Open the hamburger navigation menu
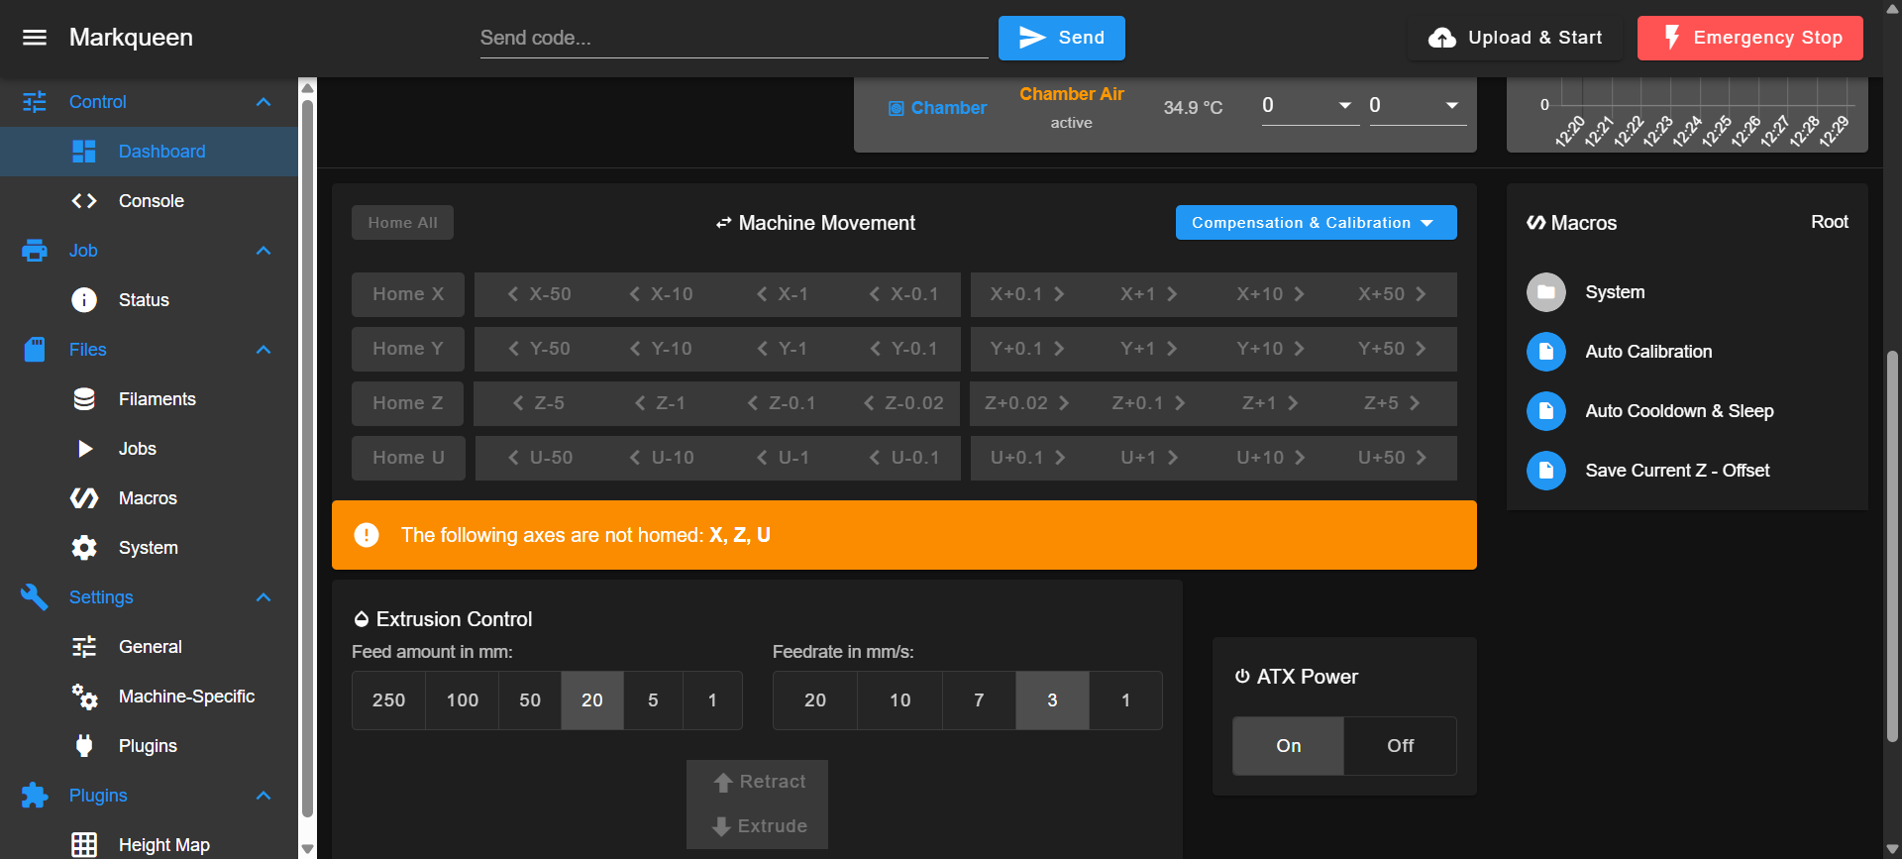This screenshot has width=1902, height=859. (x=35, y=38)
